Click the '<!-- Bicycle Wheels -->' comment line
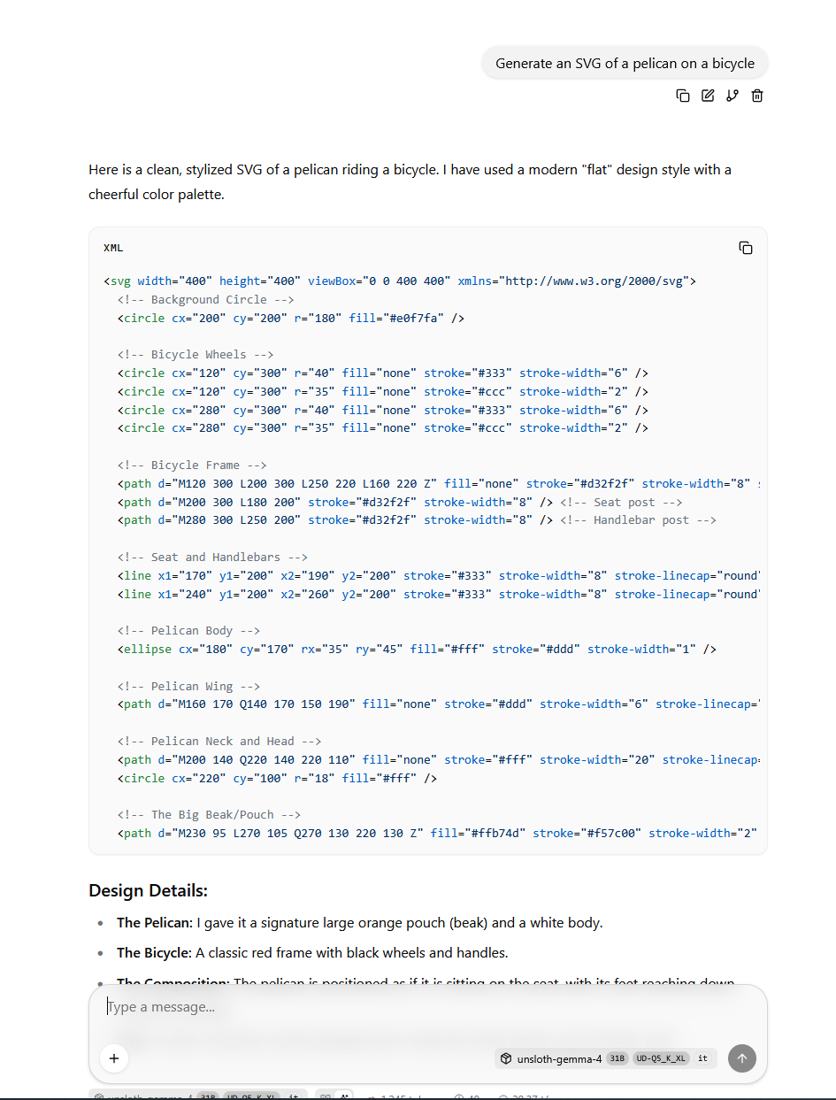Image resolution: width=836 pixels, height=1100 pixels. (196, 354)
